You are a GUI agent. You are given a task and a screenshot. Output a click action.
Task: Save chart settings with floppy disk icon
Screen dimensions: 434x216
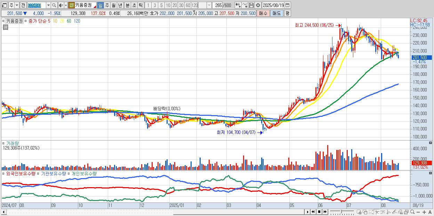tap(251, 5)
